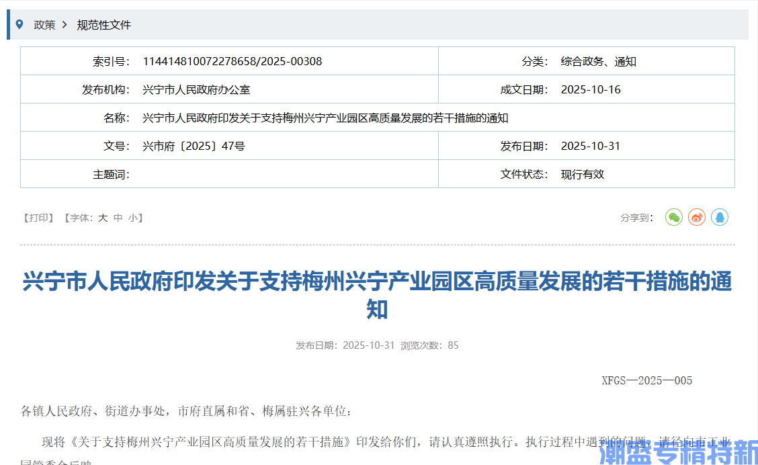Select the 索引号 value text
The height and width of the screenshot is (465, 758).
pyautogui.click(x=233, y=60)
